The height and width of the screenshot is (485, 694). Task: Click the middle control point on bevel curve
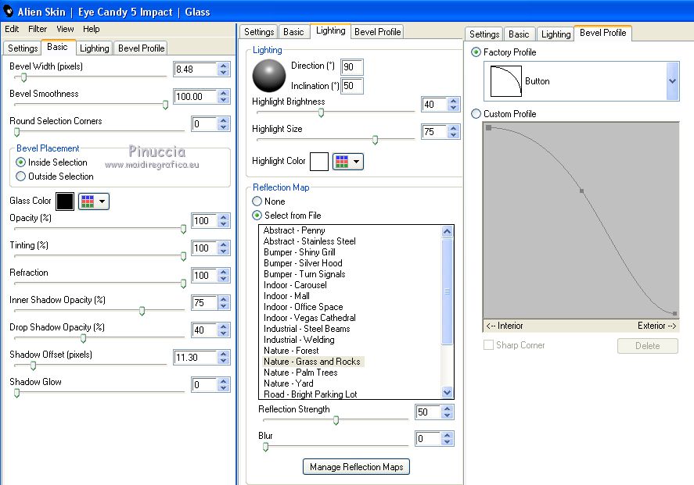point(581,191)
